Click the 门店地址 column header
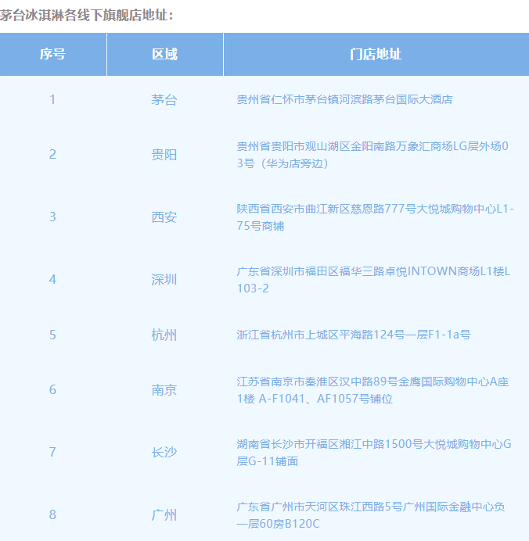This screenshot has height=541, width=529. coord(376,54)
